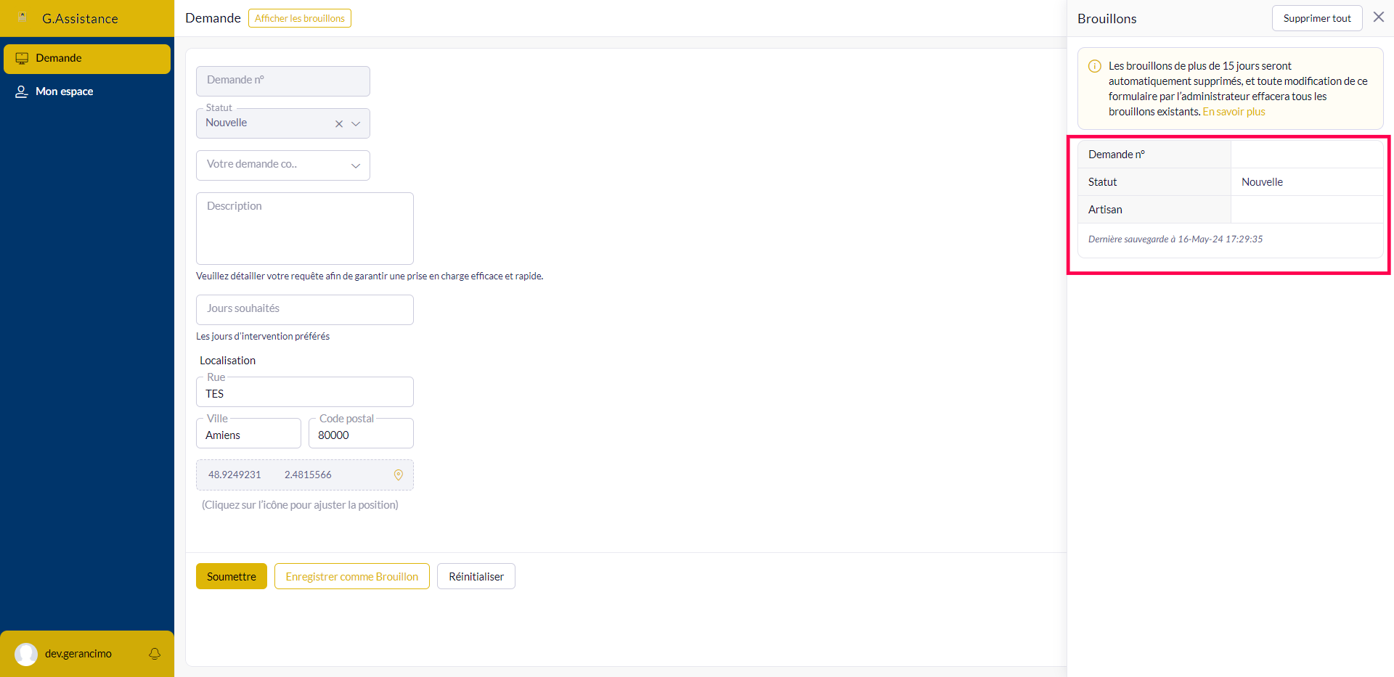Open the 'Votre demande co..' dropdown

click(283, 165)
